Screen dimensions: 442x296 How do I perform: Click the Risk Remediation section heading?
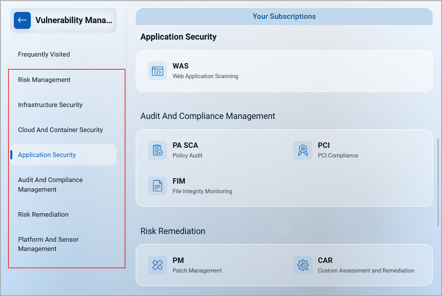(173, 231)
